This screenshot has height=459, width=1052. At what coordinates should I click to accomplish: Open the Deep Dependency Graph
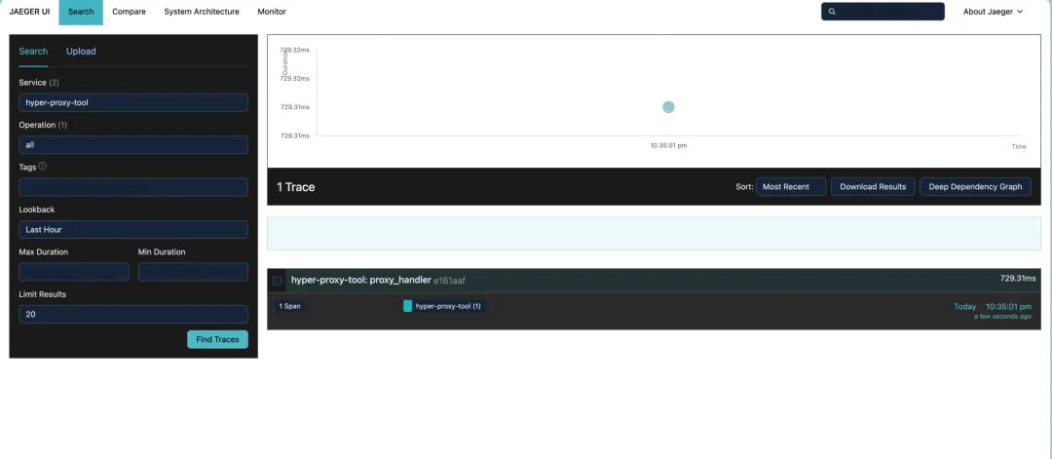[975, 186]
